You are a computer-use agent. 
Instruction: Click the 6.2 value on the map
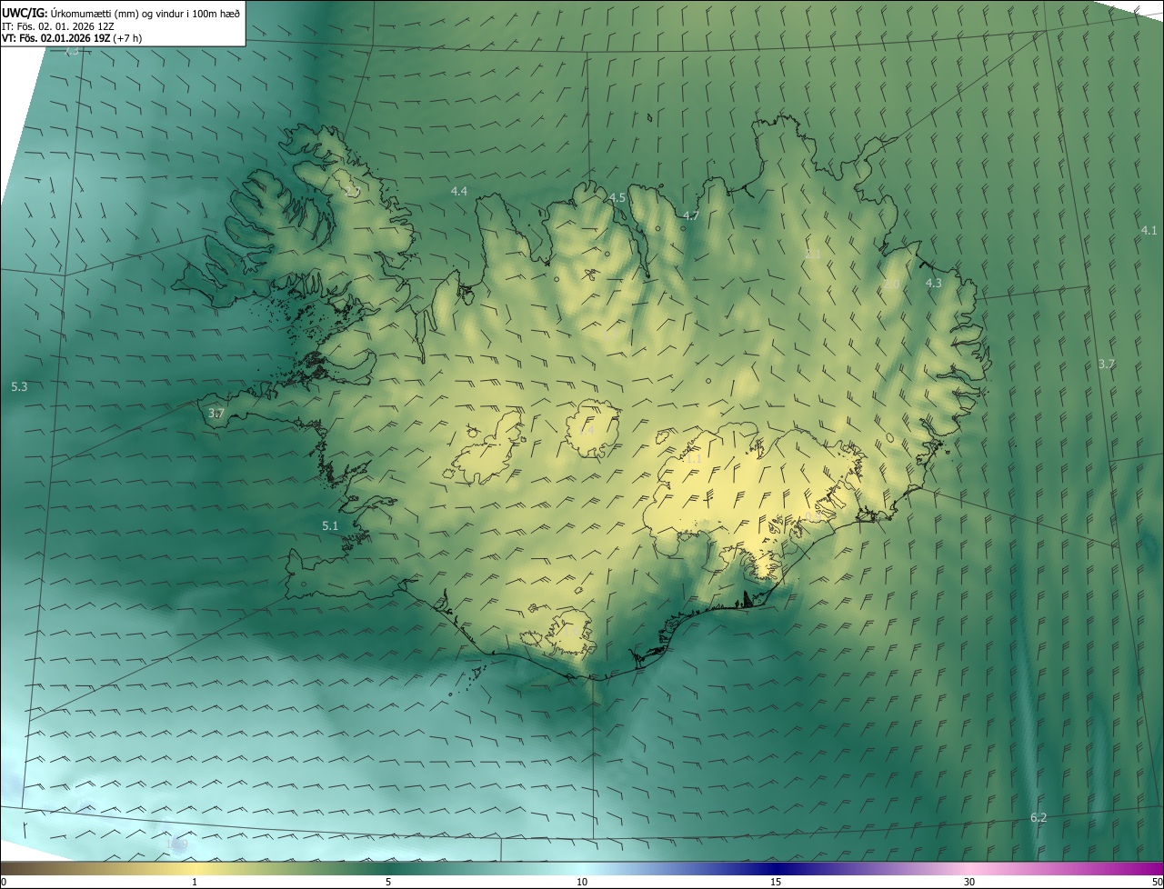coord(1039,818)
